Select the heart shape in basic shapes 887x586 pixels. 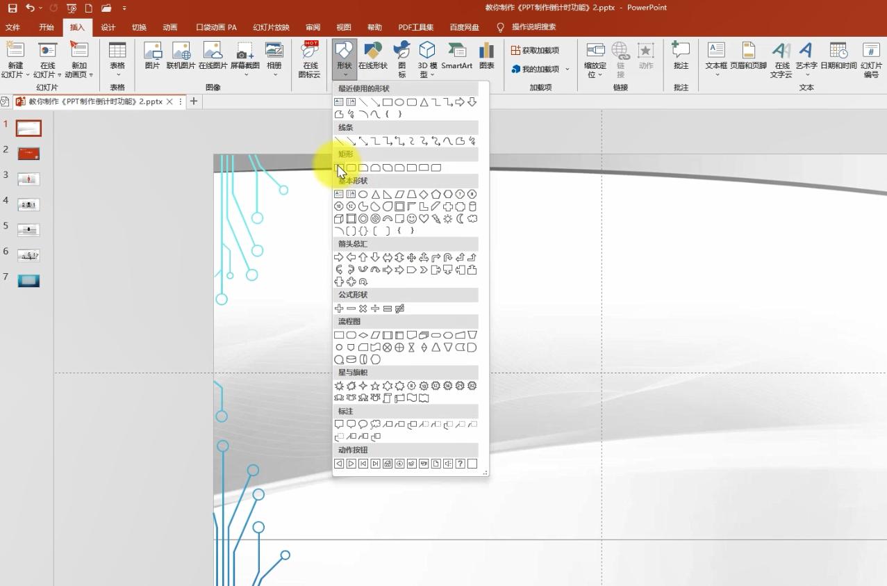[424, 218]
